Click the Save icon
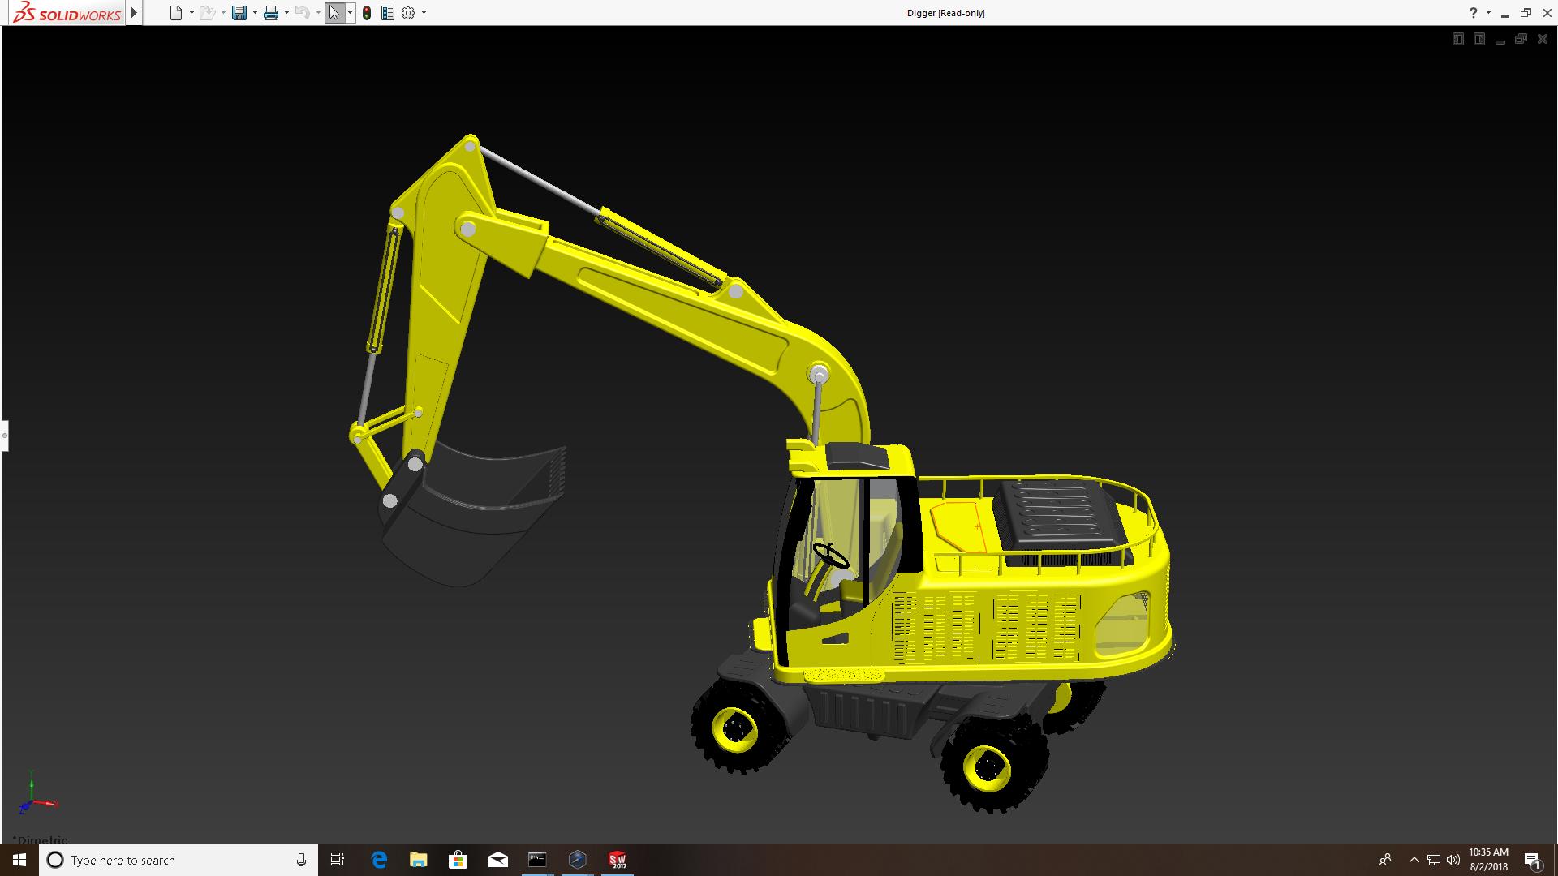Image resolution: width=1558 pixels, height=876 pixels. coord(239,13)
